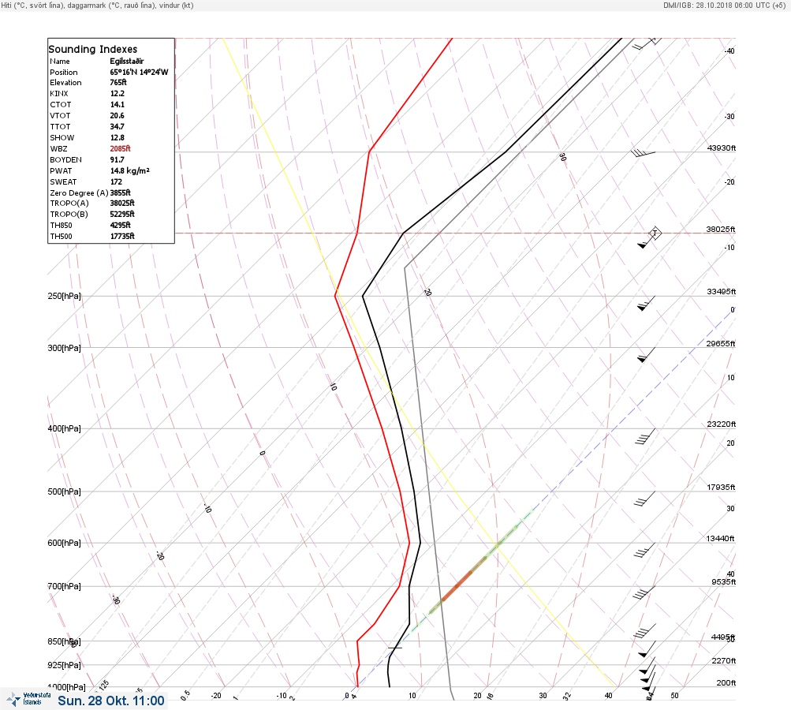The height and width of the screenshot is (710, 791).
Task: Select the wind barb at the 250 hPa level
Action: [646, 304]
